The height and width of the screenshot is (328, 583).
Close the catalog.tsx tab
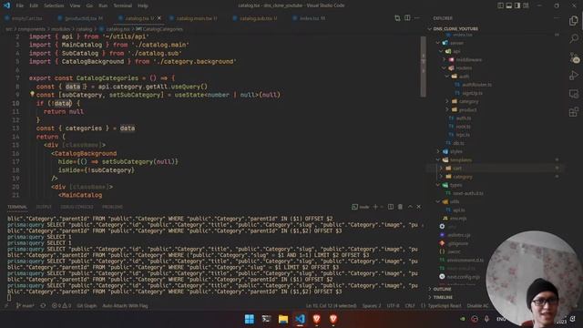pyautogui.click(x=159, y=18)
